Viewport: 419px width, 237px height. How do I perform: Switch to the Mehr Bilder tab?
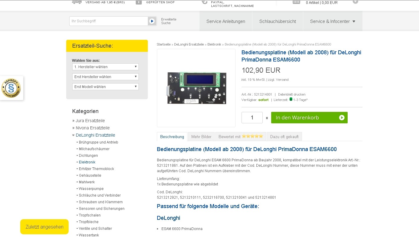[201, 137]
